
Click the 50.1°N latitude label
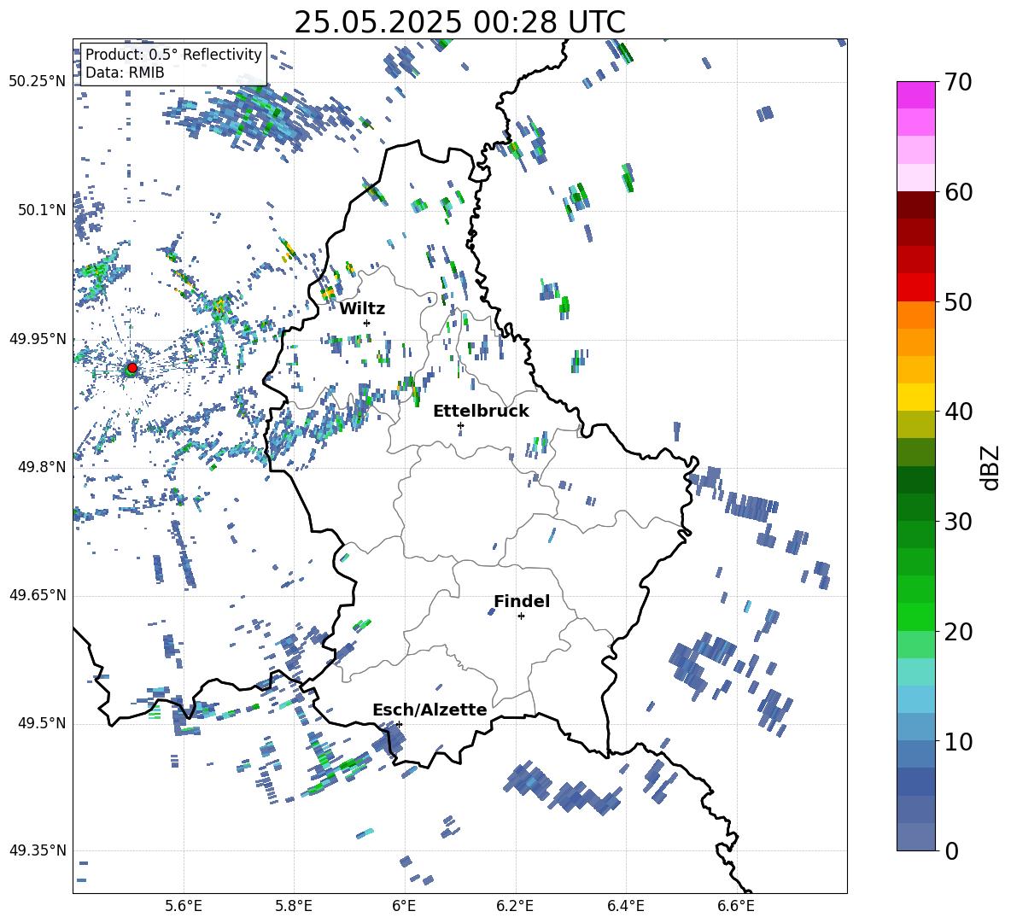41,210
